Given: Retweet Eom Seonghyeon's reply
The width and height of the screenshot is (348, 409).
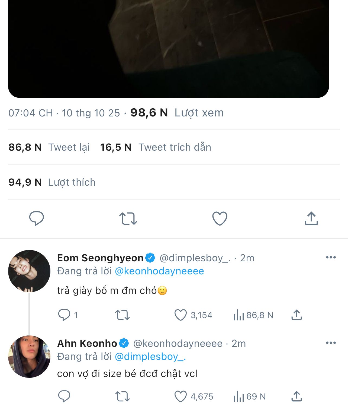Looking at the screenshot, I should (123, 315).
